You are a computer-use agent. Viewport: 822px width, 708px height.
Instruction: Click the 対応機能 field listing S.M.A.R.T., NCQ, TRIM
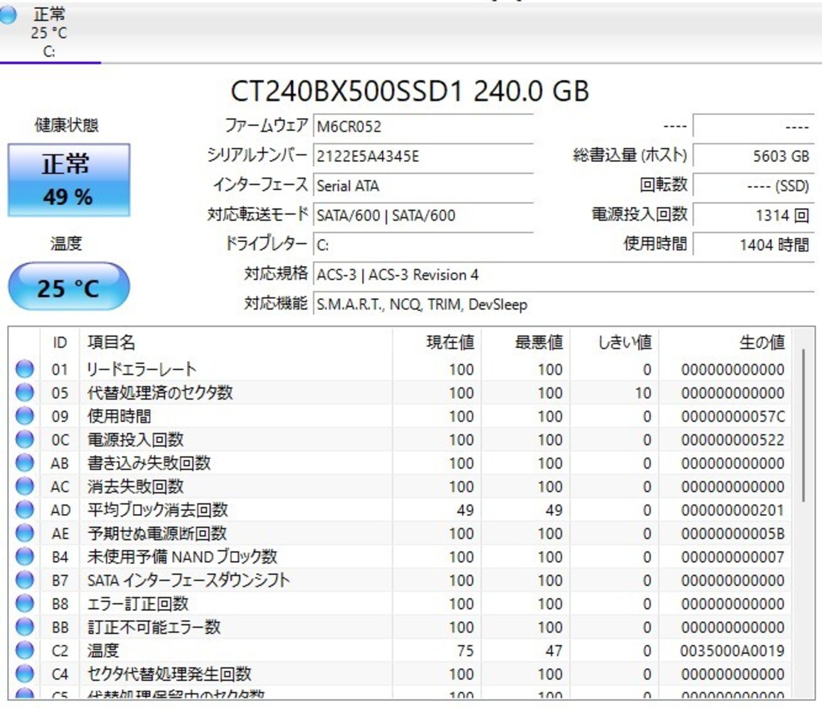(x=563, y=305)
